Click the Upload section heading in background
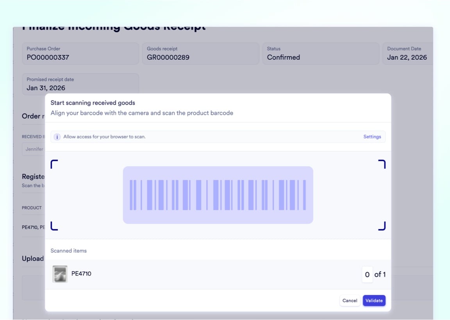Viewport: 450px width, 320px height. (x=33, y=258)
